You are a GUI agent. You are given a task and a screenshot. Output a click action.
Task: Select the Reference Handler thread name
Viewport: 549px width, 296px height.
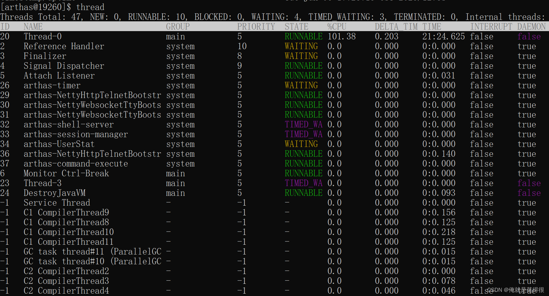[x=64, y=46]
